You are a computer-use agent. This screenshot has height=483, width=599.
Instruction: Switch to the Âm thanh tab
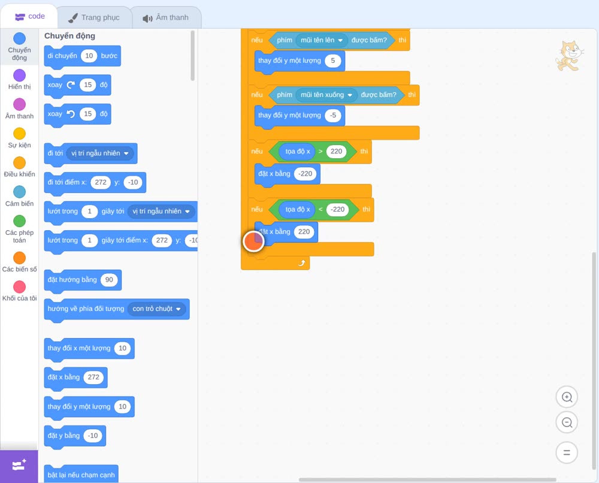(166, 17)
